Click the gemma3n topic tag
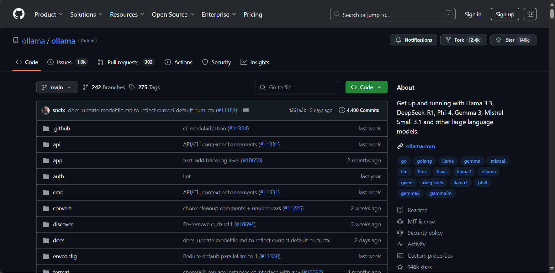The height and width of the screenshot is (273, 555). coord(441,193)
